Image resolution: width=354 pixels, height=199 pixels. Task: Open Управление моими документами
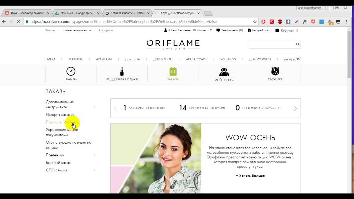(62, 132)
